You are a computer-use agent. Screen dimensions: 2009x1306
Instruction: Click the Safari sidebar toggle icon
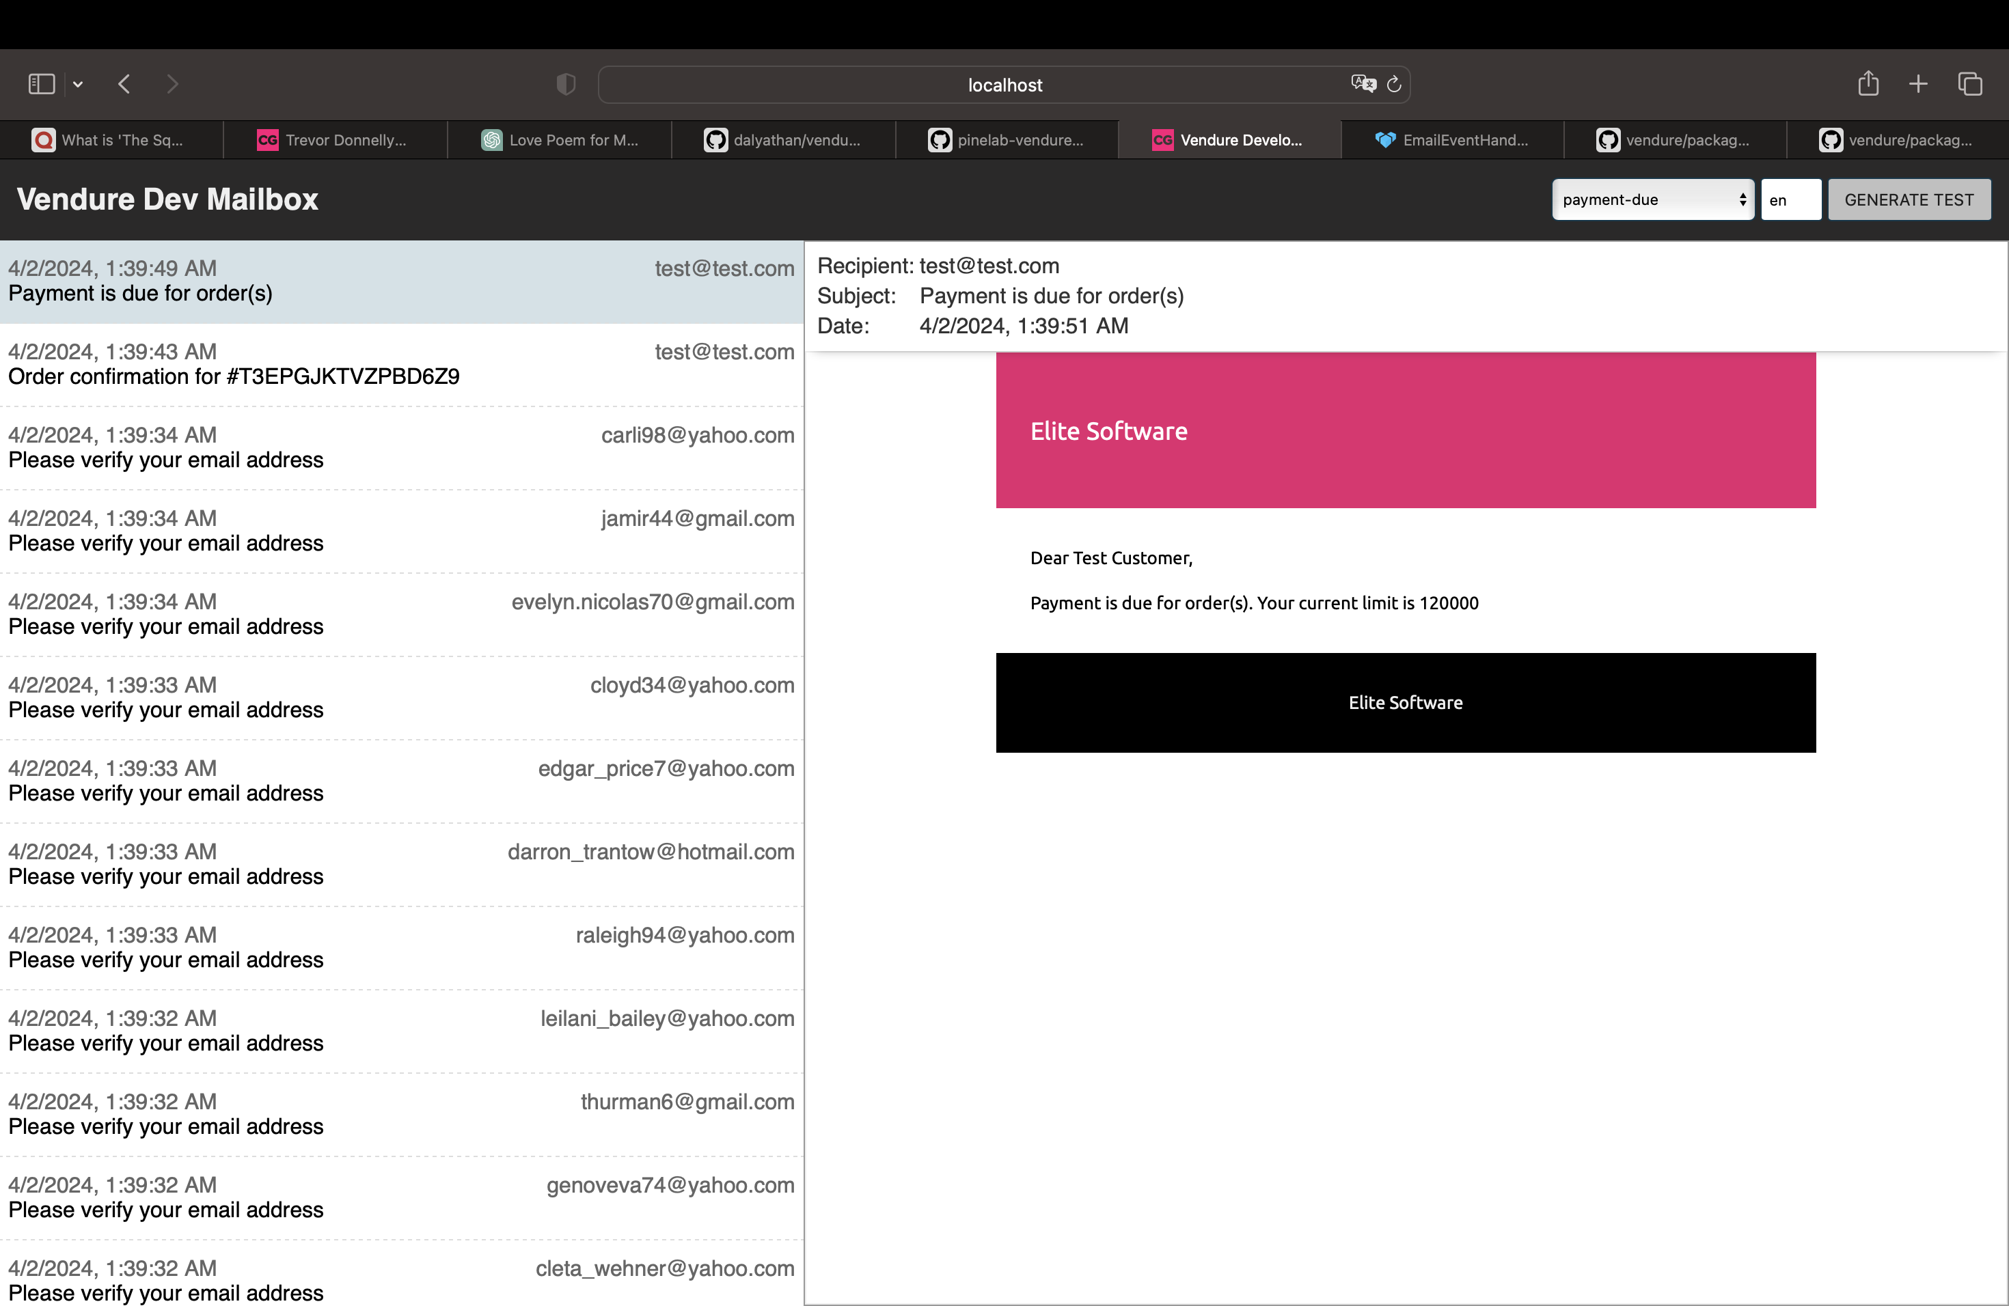(x=42, y=85)
